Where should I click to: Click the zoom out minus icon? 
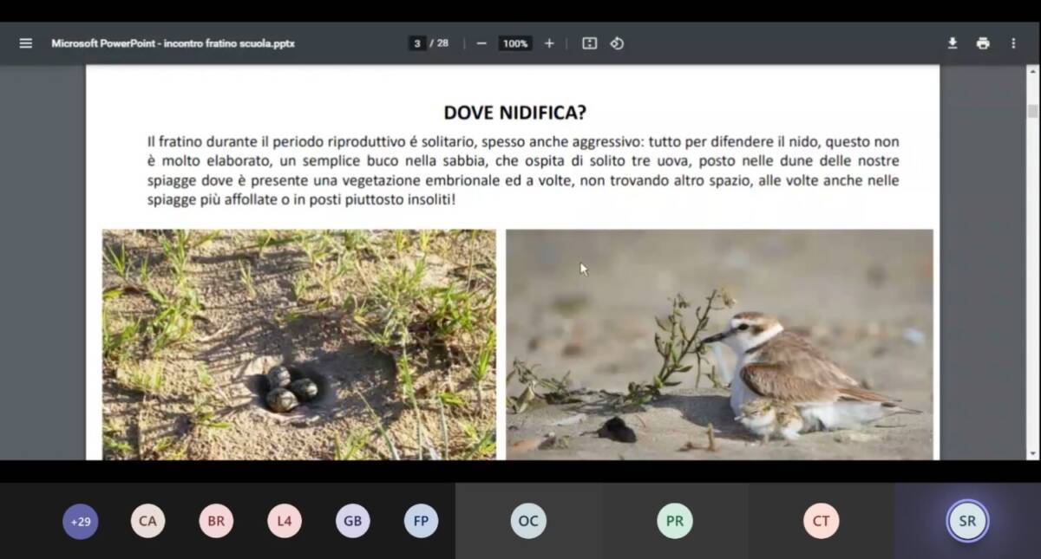point(481,43)
